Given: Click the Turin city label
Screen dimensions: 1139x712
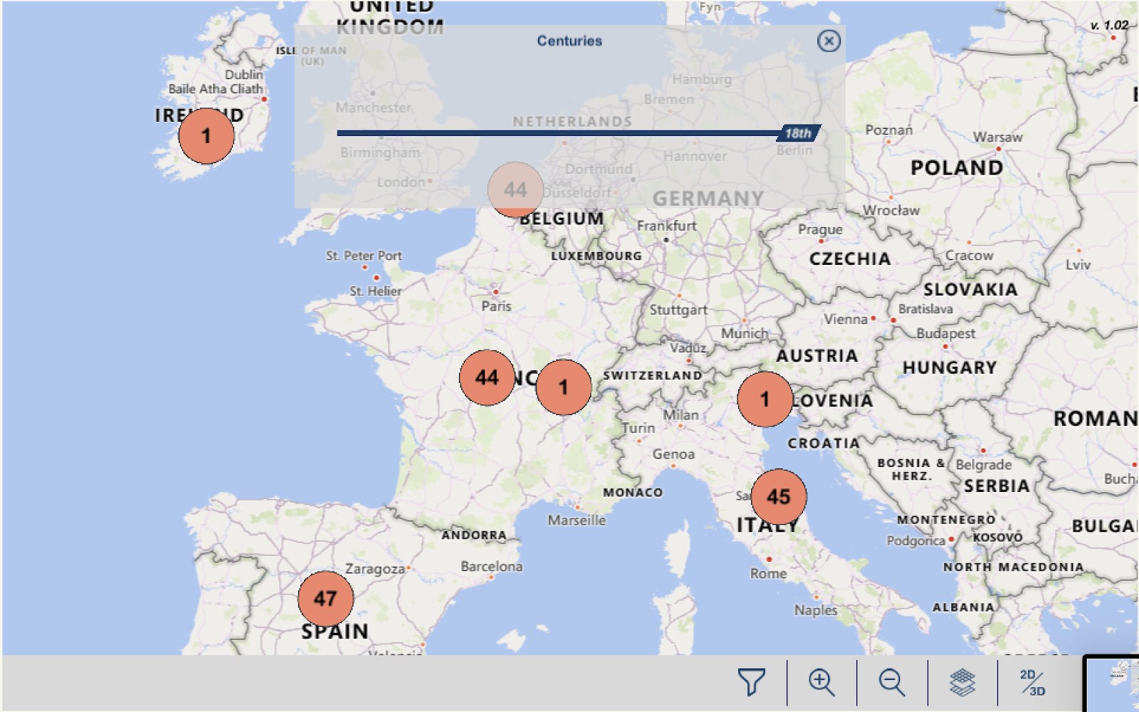Looking at the screenshot, I should pos(639,428).
